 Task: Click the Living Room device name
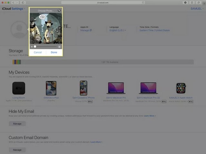coord(19,98)
